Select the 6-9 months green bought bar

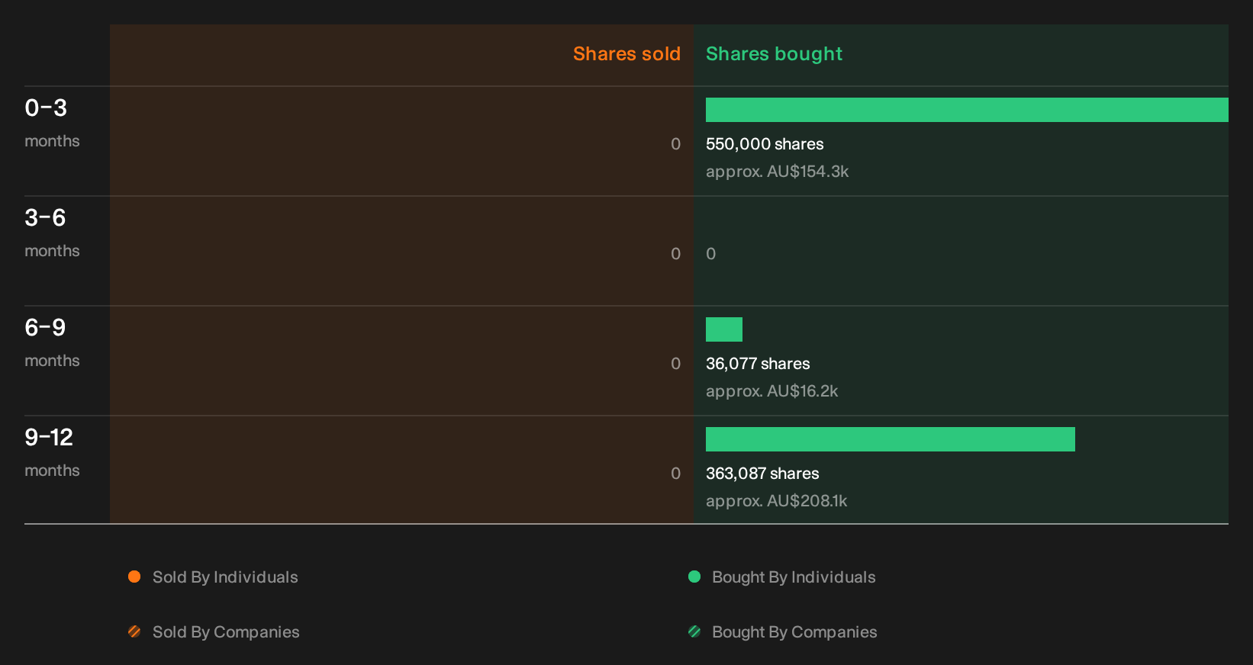[724, 329]
